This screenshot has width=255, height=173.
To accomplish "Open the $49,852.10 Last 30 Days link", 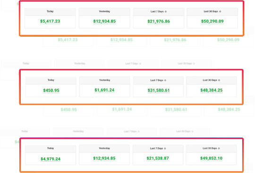I will (211, 158).
